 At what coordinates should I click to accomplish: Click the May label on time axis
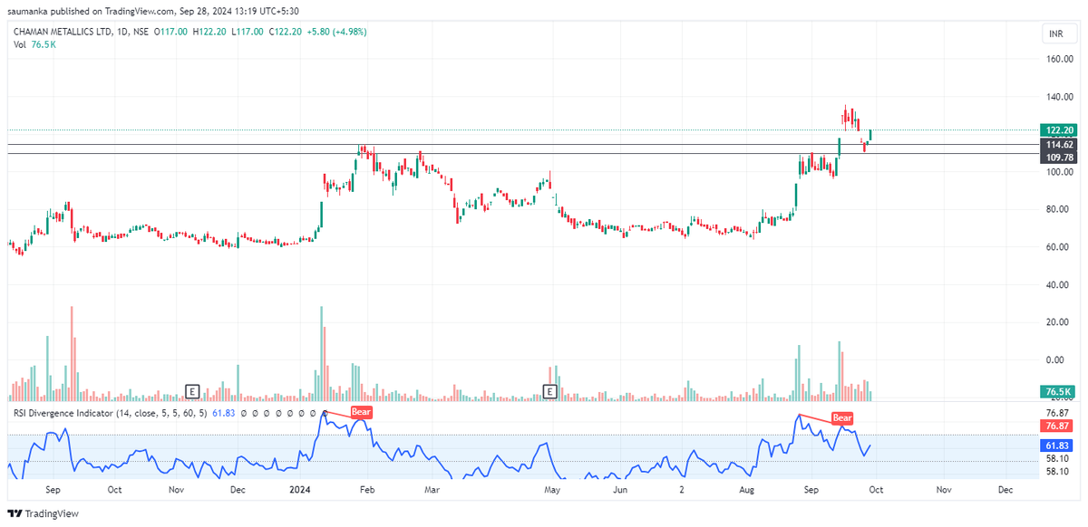[553, 489]
